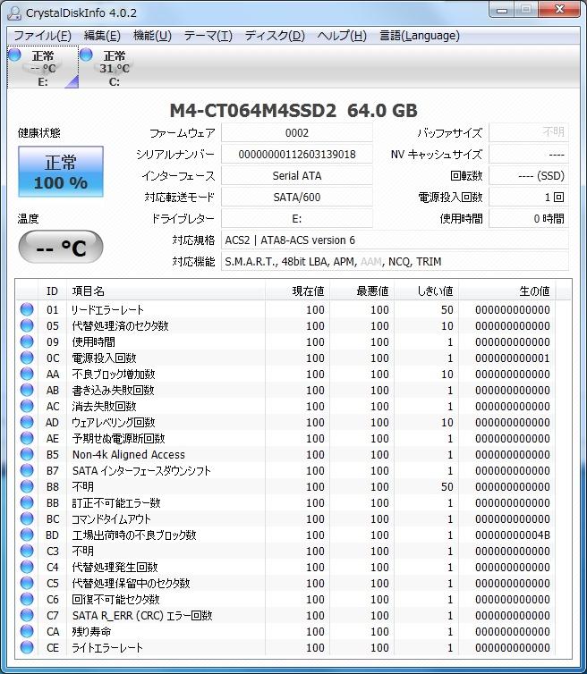Open the ディスク(D) menu
Screen dimensions: 587x674
tap(275, 35)
